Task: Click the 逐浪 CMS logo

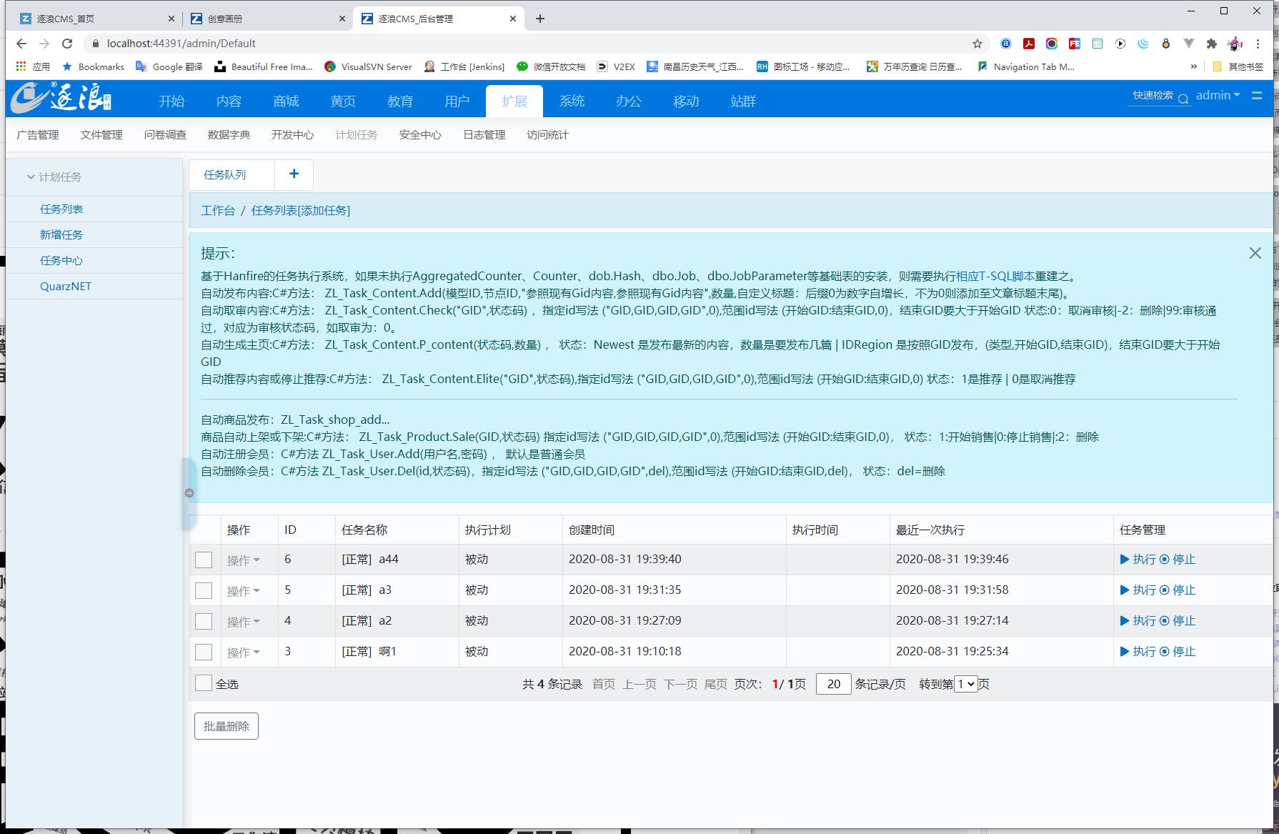Action: (61, 98)
